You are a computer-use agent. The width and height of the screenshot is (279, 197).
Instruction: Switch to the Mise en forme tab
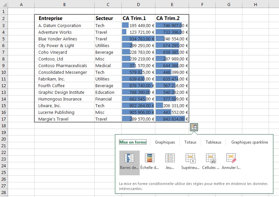tap(133, 142)
